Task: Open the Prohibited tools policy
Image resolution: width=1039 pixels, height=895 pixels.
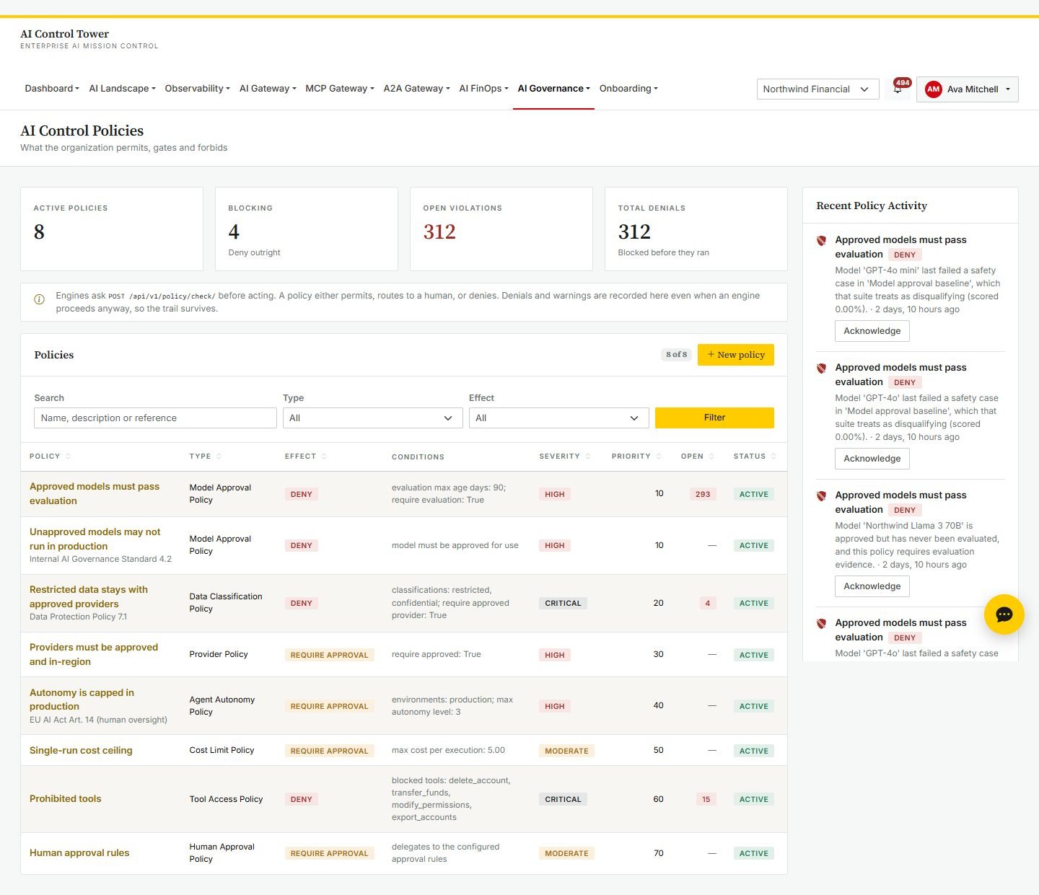Action: click(66, 799)
